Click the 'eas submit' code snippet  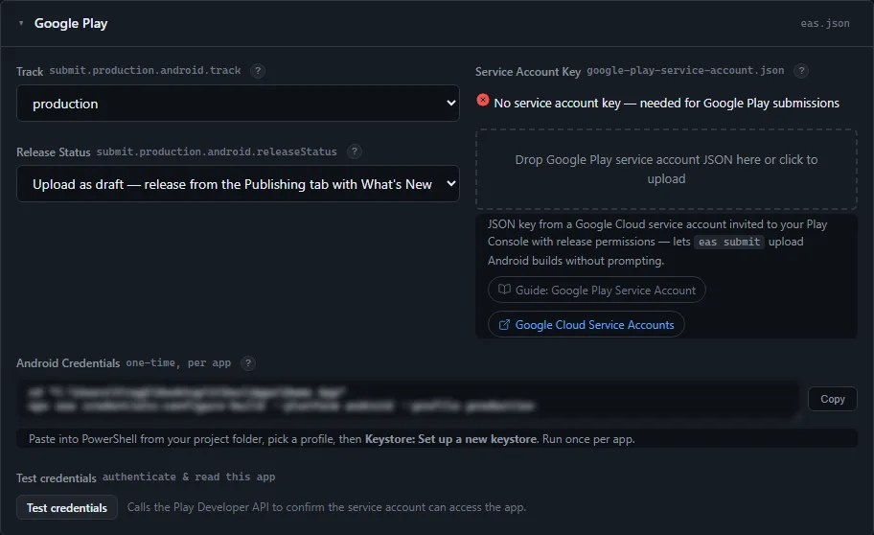tap(729, 242)
